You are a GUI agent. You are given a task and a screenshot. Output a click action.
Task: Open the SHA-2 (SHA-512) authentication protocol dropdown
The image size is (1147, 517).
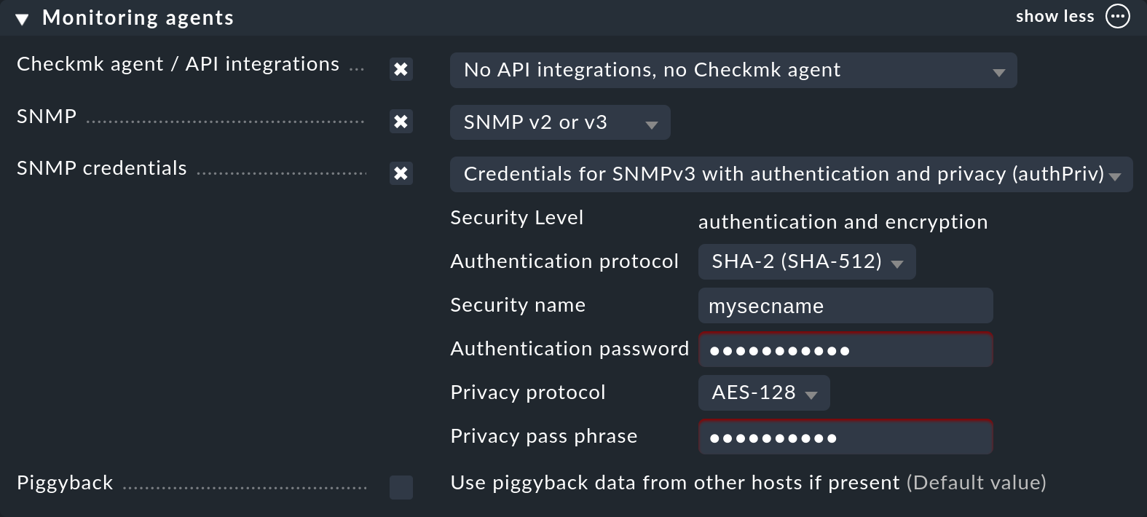point(807,261)
